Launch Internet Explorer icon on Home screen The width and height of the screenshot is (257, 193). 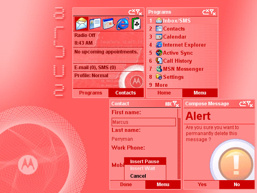point(122,24)
